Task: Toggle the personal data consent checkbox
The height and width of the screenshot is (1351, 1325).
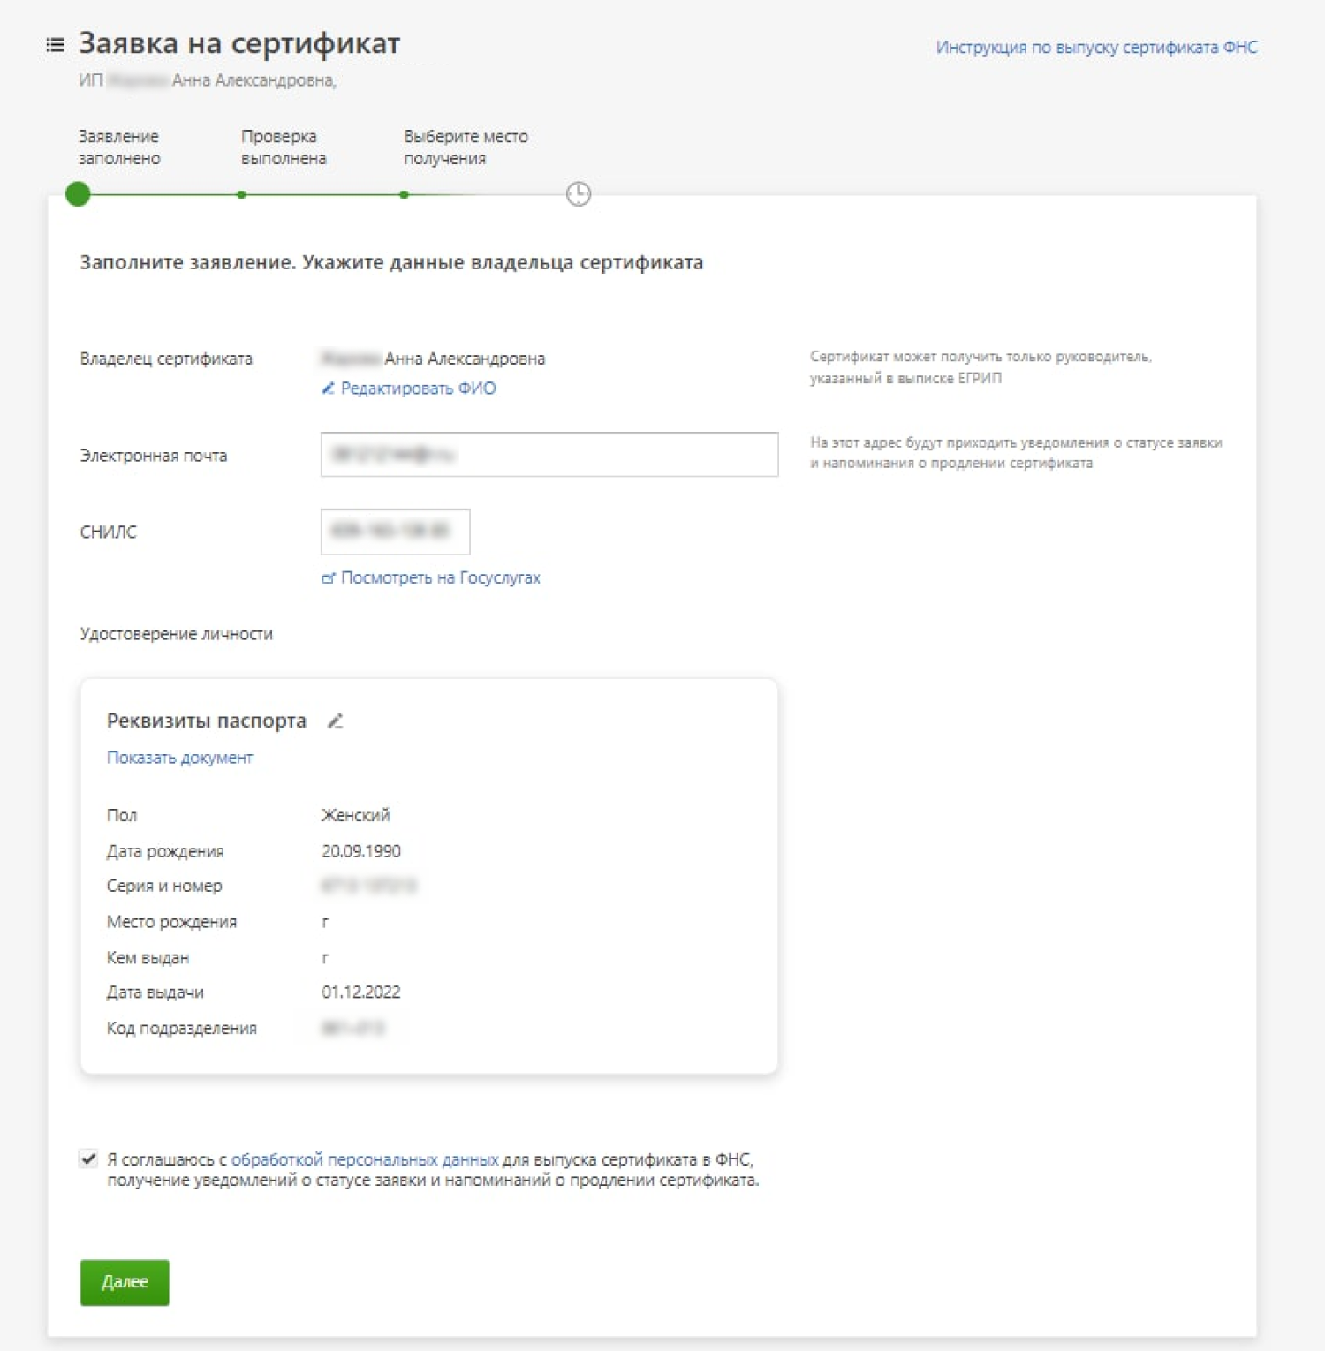Action: point(88,1159)
